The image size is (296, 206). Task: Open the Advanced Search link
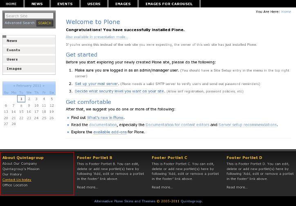20,23
